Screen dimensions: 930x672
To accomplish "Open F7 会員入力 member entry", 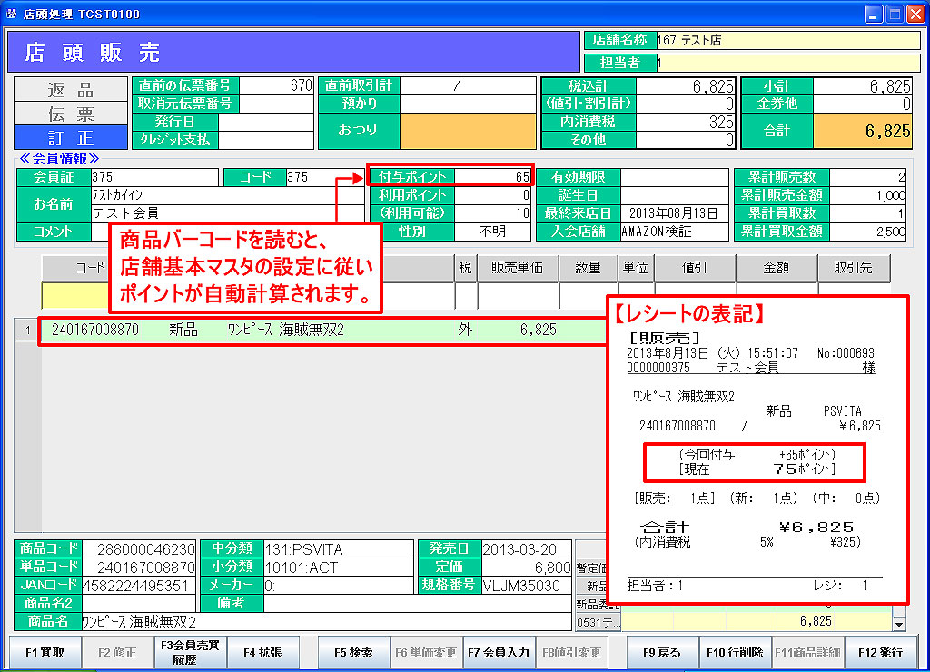I will [498, 652].
